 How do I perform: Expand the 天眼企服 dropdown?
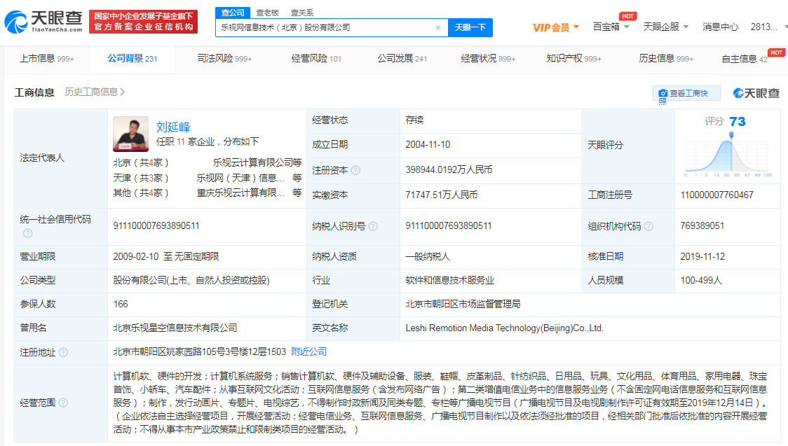[686, 27]
